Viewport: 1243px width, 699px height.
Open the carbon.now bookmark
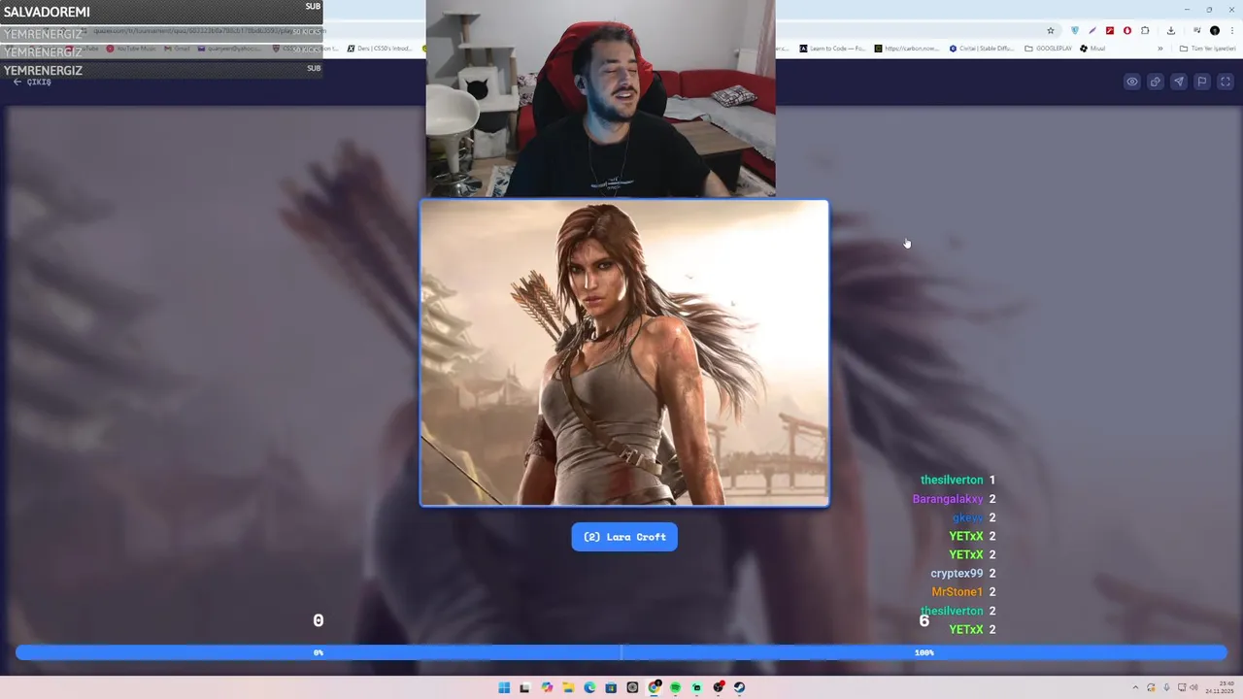click(907, 49)
